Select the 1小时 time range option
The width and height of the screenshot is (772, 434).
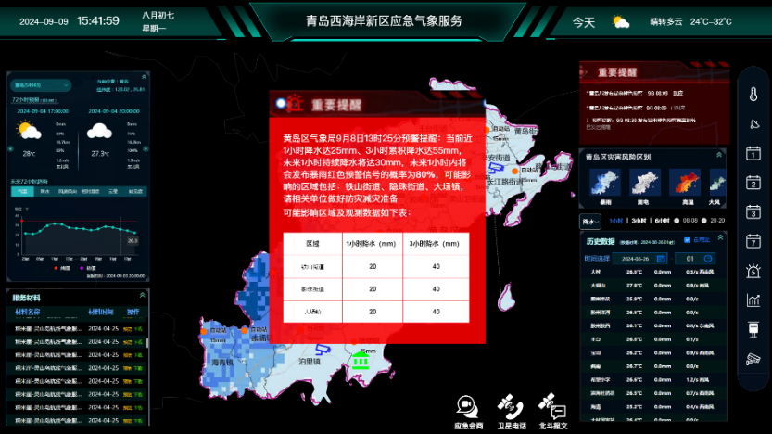click(615, 221)
